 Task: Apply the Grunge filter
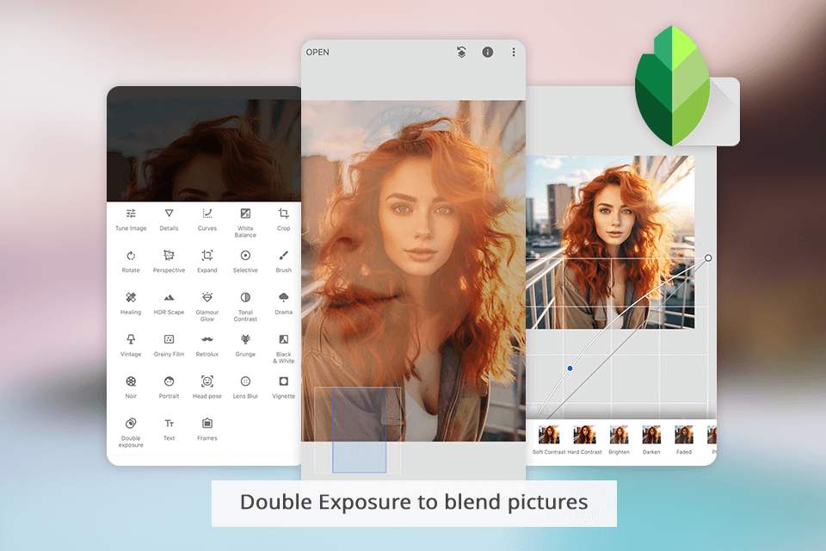coord(245,346)
